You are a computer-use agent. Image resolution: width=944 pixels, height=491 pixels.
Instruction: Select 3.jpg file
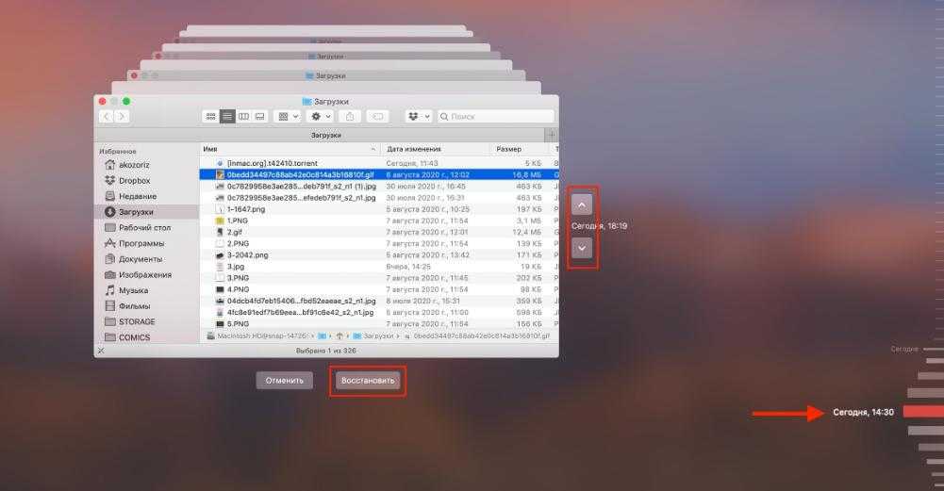379,266
